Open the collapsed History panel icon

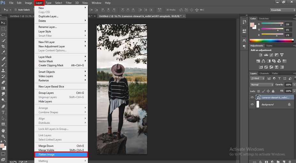click(244, 22)
